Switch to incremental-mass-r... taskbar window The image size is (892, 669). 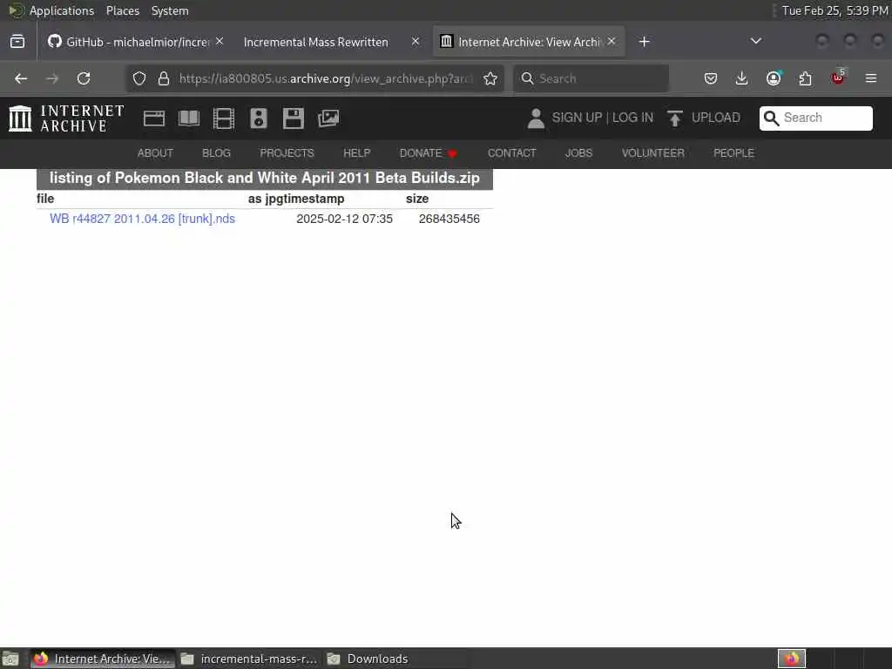click(250, 659)
